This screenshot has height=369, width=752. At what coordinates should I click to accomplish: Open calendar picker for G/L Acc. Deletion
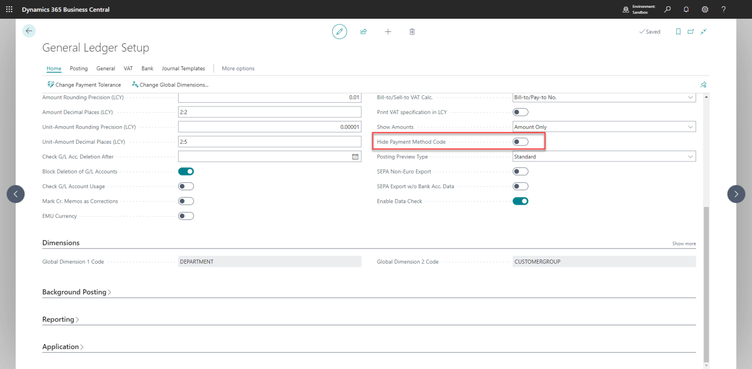pos(355,156)
